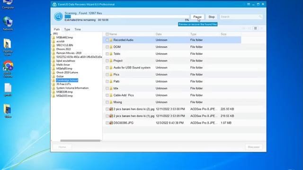The image size is (303, 170).
Task: Click the Recover button
Action: 254,147
